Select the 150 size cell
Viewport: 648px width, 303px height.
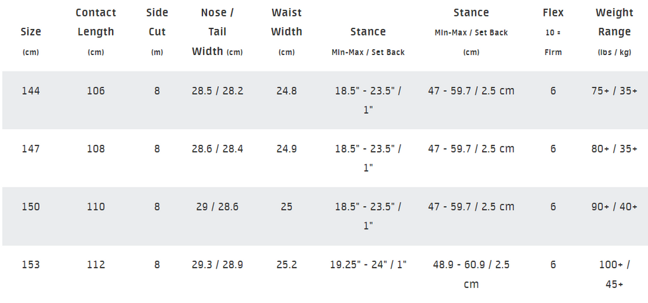(31, 207)
